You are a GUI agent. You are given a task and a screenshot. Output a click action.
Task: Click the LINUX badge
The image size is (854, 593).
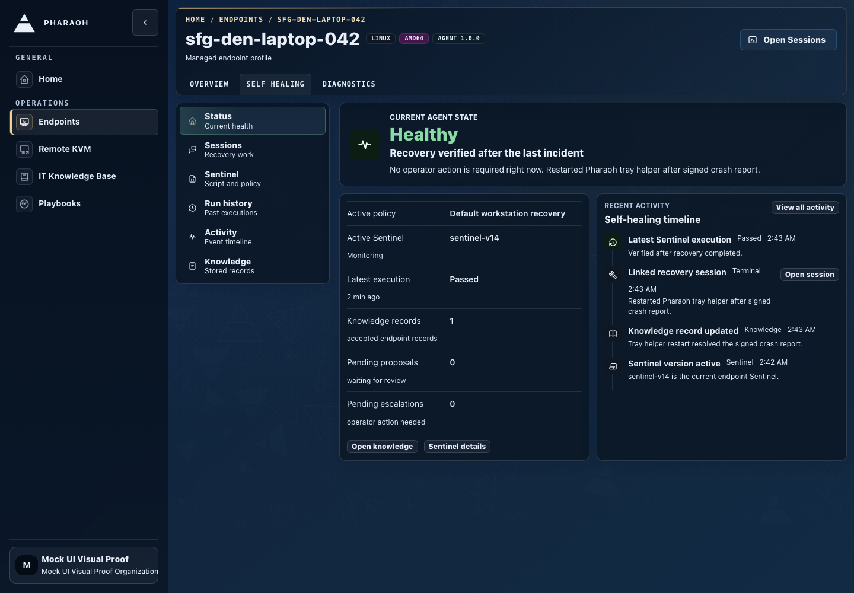point(381,39)
